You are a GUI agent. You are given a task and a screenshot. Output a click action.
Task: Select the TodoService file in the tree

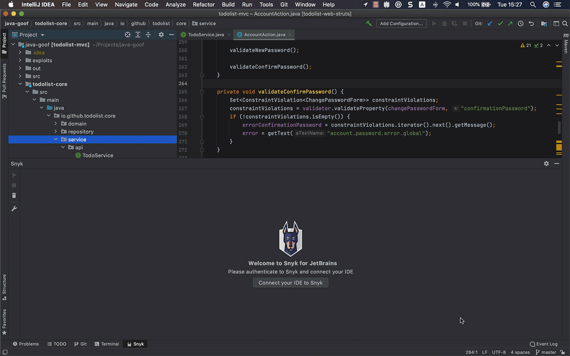(94, 156)
